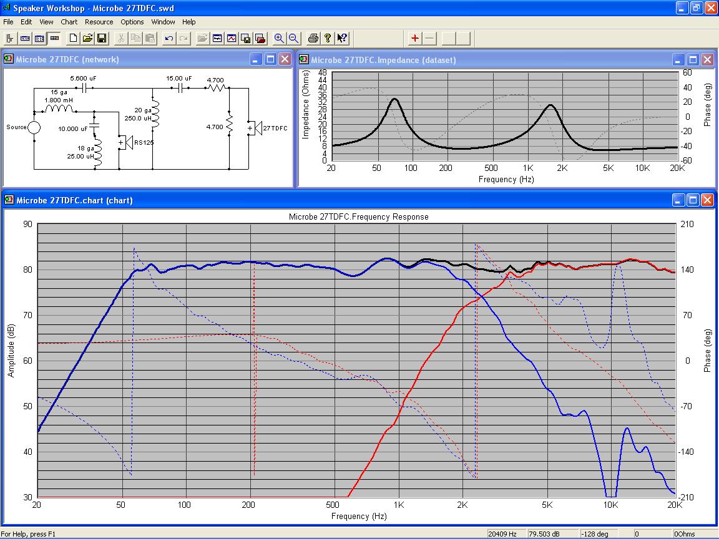The width and height of the screenshot is (719, 539).
Task: Open the File menu
Action: (x=8, y=22)
